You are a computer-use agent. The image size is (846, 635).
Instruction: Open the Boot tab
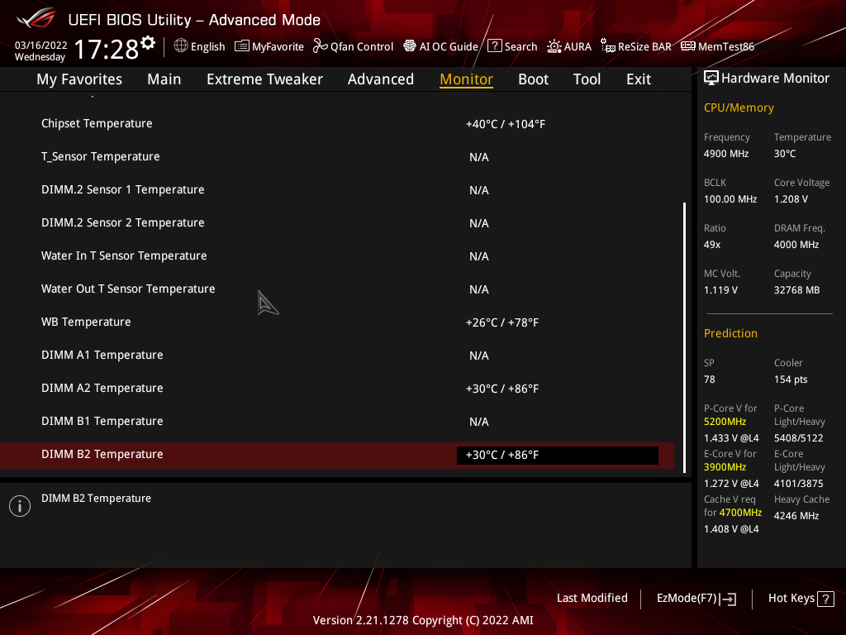point(533,79)
